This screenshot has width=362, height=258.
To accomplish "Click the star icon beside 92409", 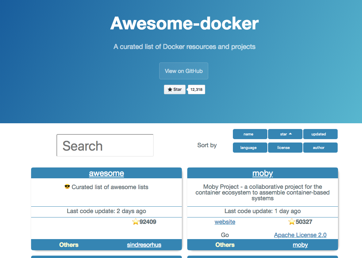I will click(x=136, y=222).
